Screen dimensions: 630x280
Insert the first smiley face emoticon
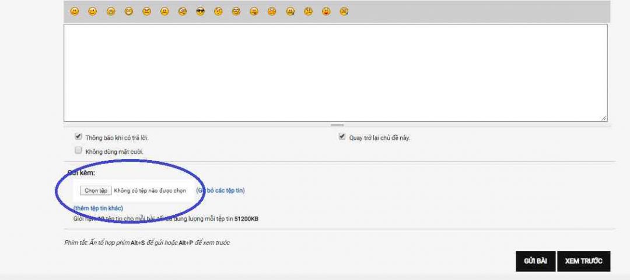tap(75, 12)
